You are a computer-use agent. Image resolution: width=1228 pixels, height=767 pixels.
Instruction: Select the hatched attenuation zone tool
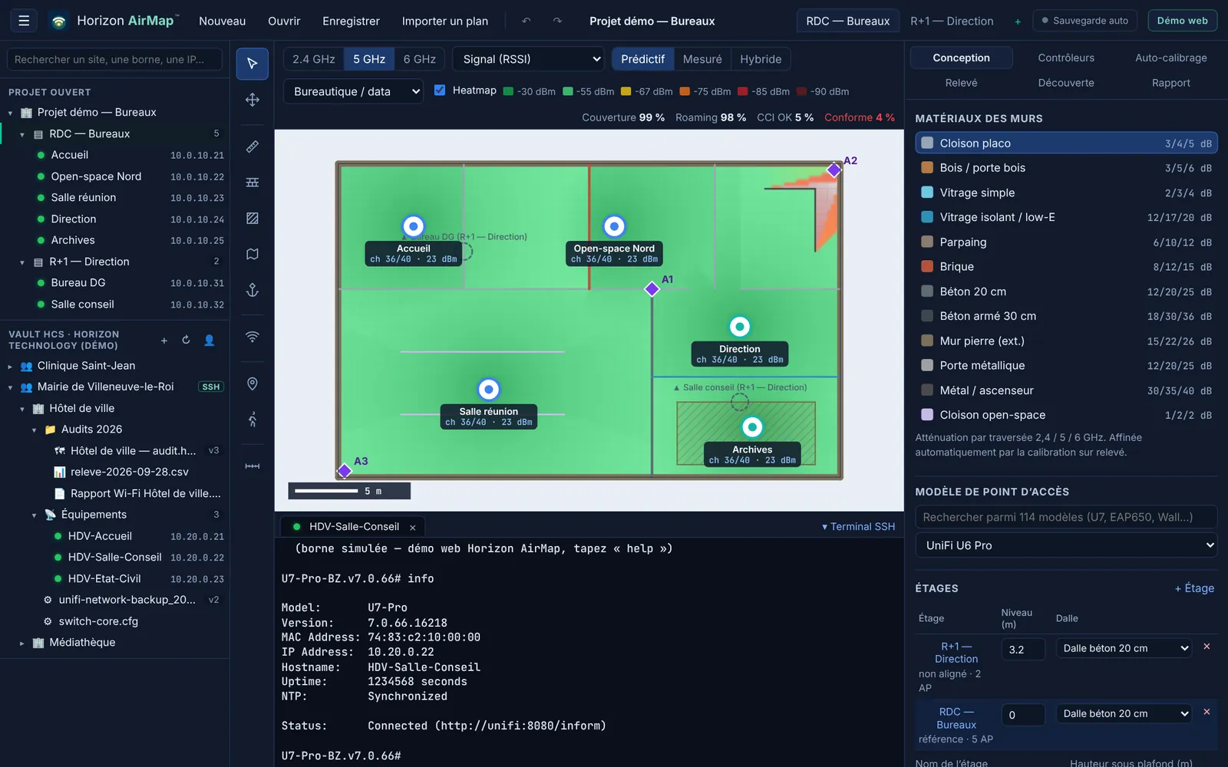point(253,219)
